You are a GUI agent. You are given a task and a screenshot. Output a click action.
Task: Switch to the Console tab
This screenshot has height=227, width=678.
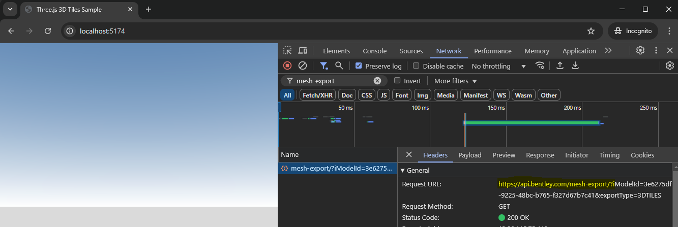coord(374,51)
